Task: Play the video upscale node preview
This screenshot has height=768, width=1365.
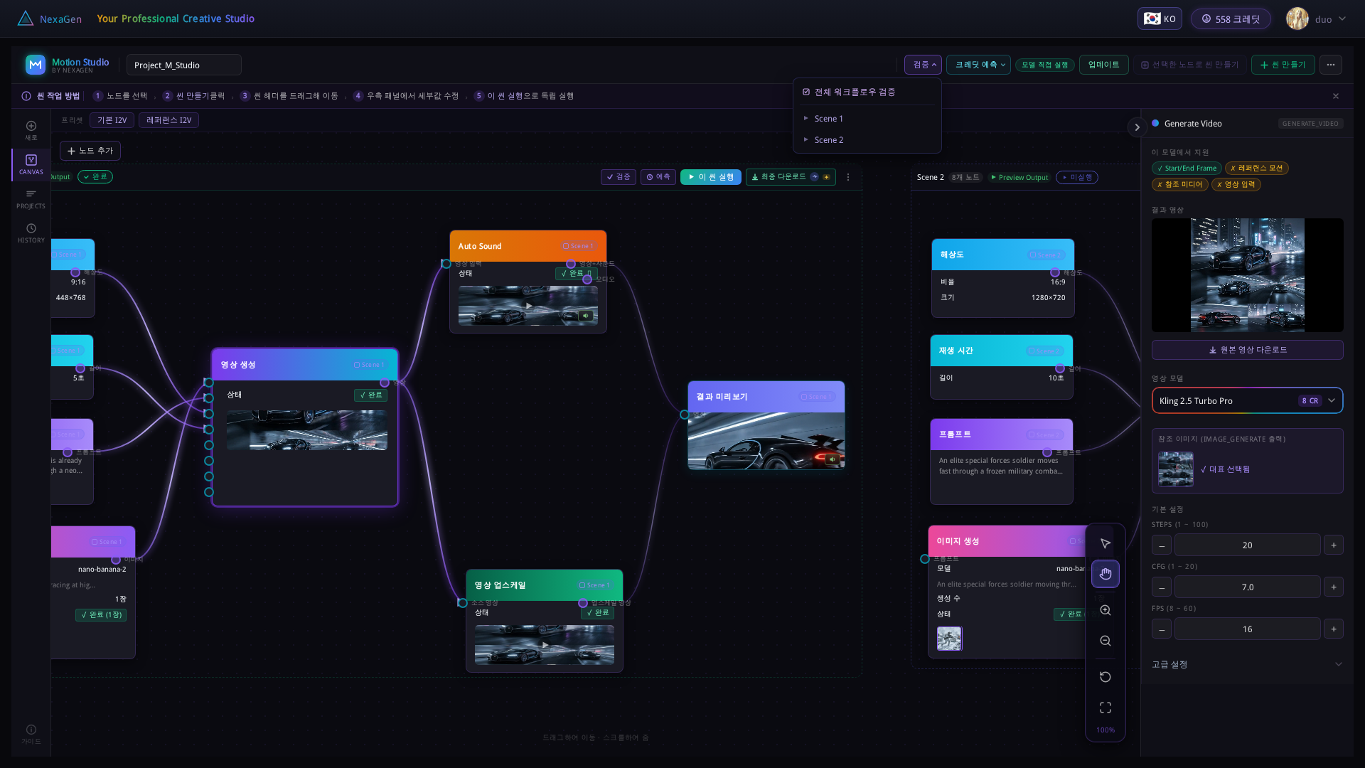Action: [545, 645]
